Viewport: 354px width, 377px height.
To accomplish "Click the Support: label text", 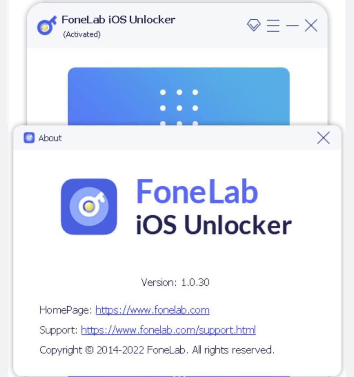I will coord(59,330).
